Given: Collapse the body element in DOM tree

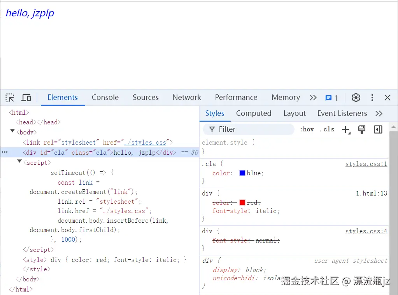Looking at the screenshot, I should [12, 132].
